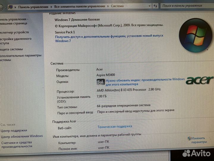Open Счетчики и средства производительности link
The image size is (214, 161).
coord(17,144)
